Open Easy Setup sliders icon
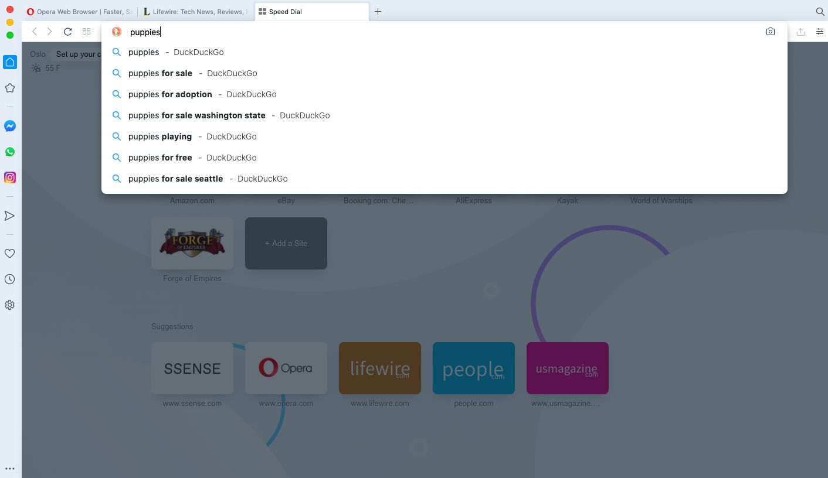828x478 pixels. [820, 32]
